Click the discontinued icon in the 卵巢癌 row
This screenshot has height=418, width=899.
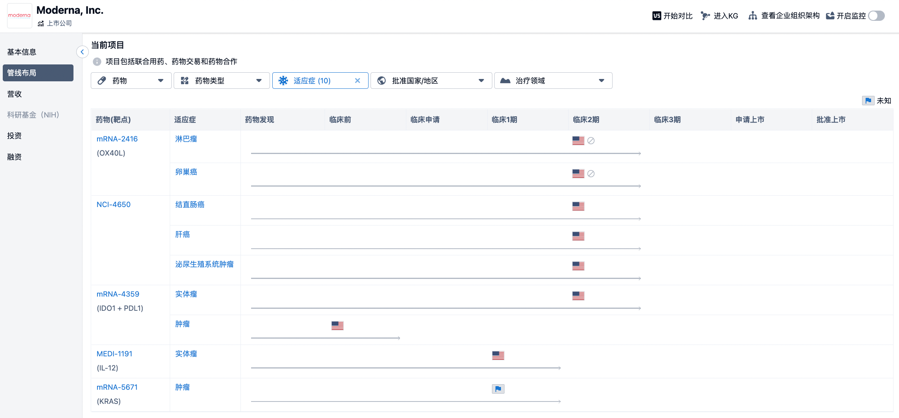click(x=591, y=174)
